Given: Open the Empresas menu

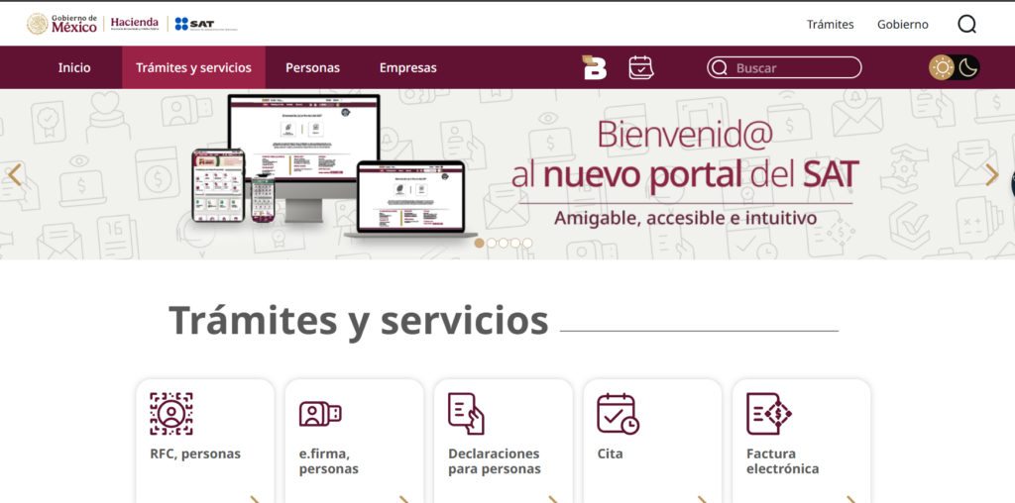Looking at the screenshot, I should pos(407,67).
